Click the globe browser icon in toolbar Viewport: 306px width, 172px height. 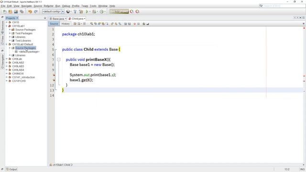[68, 11]
